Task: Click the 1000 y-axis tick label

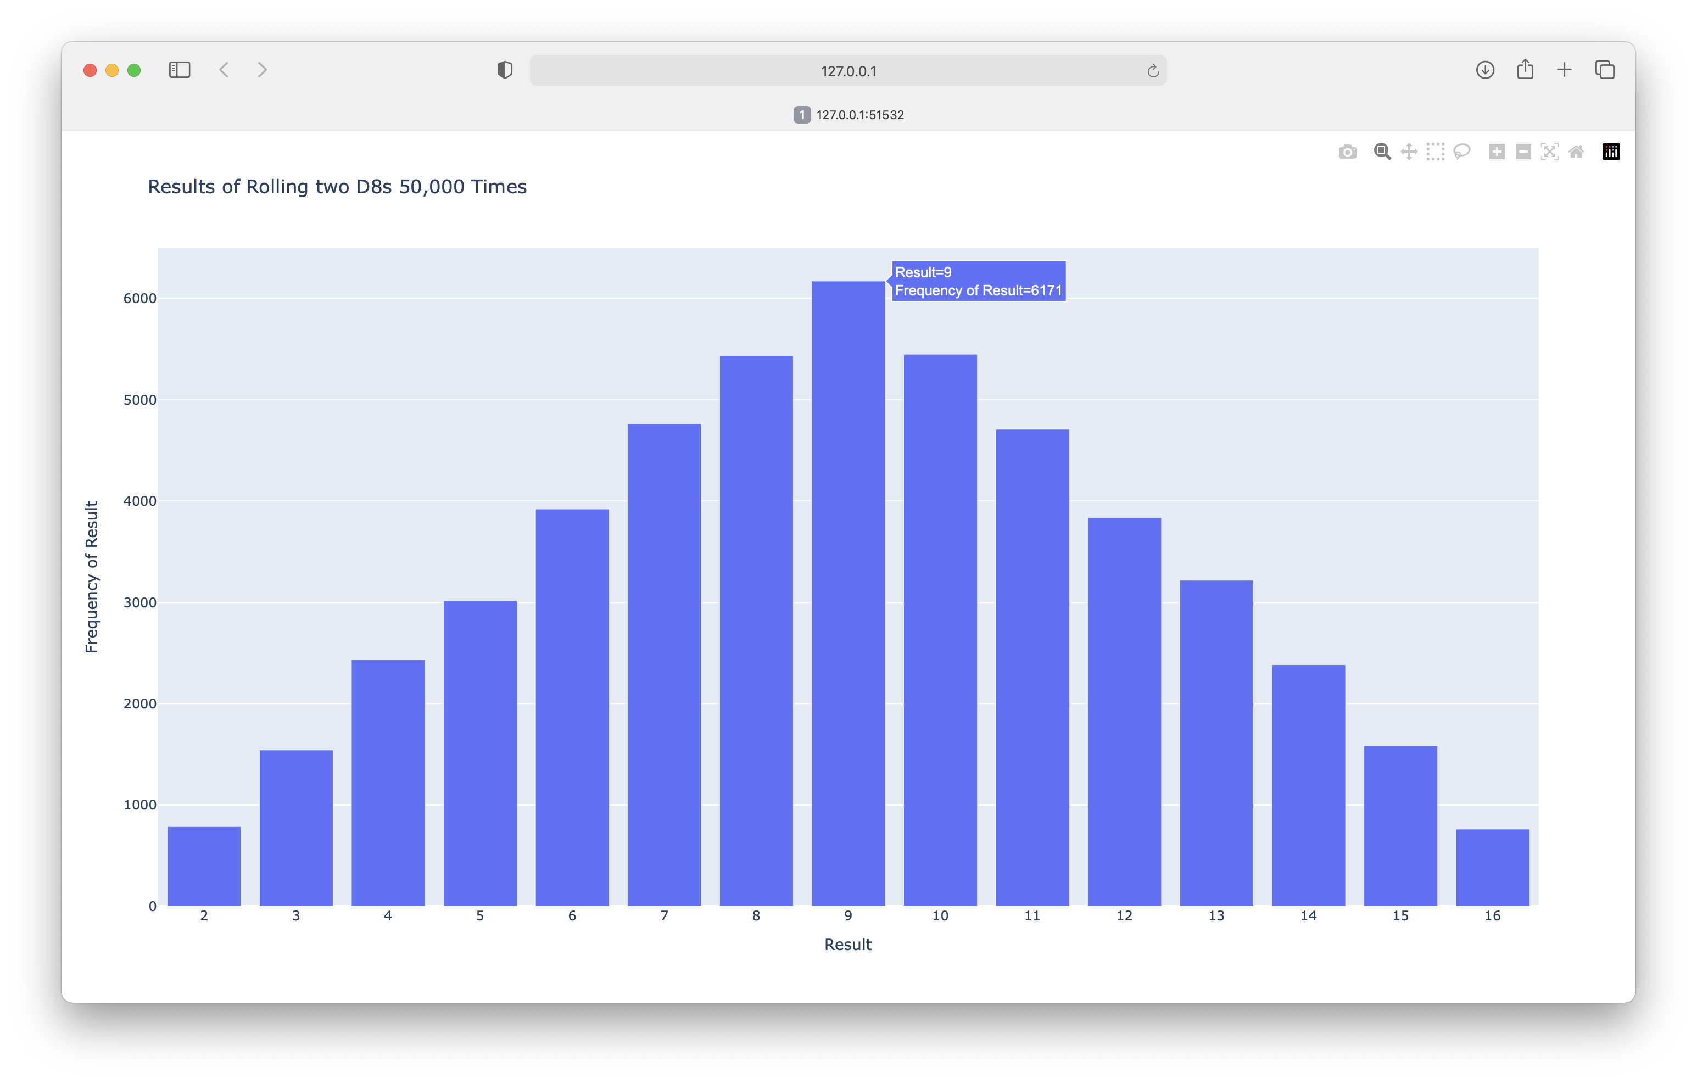Action: tap(139, 805)
